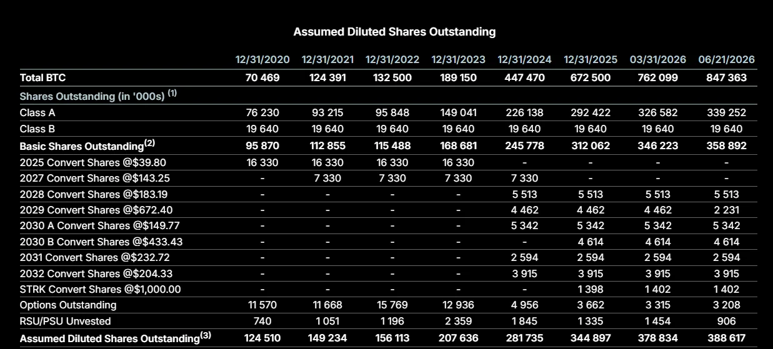The width and height of the screenshot is (773, 349).
Task: Click the 12/31/2020 column header
Action: click(x=262, y=60)
